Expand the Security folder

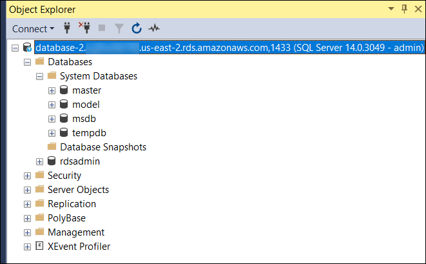point(27,176)
